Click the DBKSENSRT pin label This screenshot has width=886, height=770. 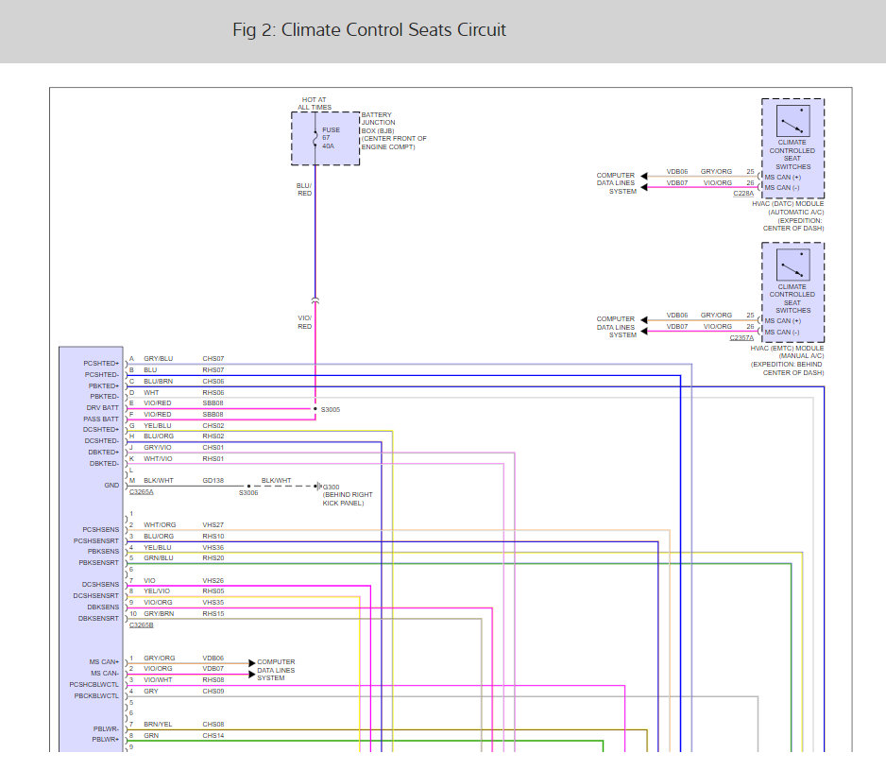point(98,619)
